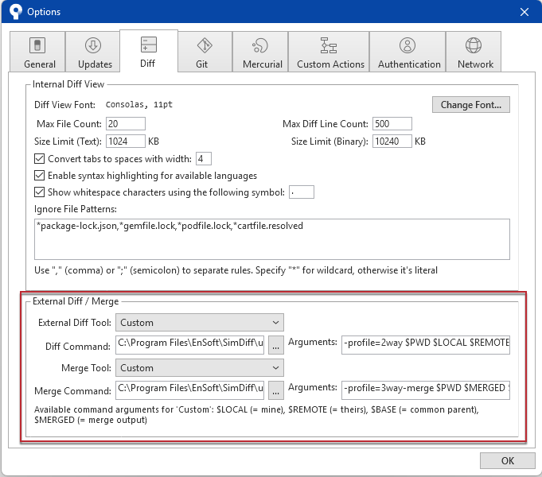Switch to the General tab label
This screenshot has height=477, width=542.
40,64
